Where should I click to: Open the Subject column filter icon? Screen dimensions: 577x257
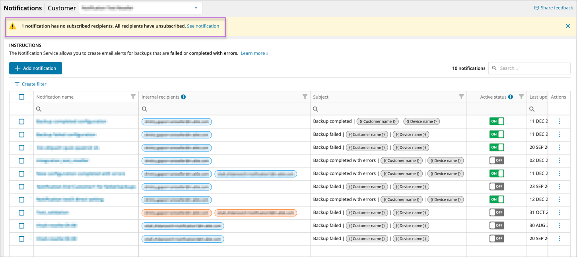point(461,97)
